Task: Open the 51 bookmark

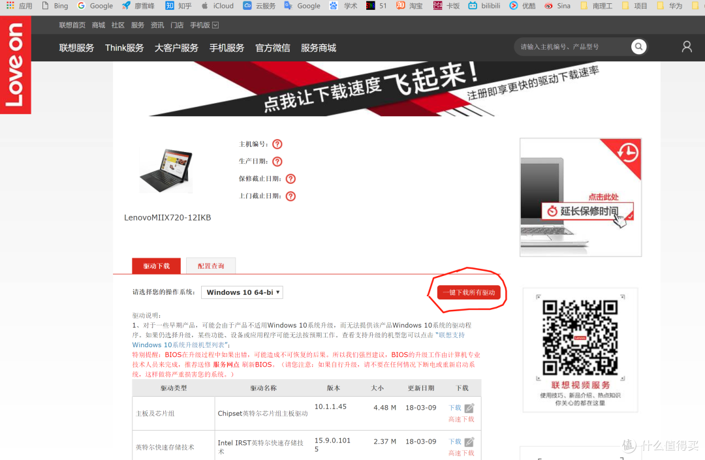Action: coord(377,6)
